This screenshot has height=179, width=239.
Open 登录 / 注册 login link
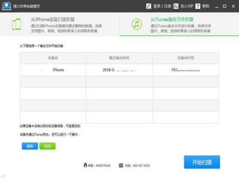(x=162, y=6)
